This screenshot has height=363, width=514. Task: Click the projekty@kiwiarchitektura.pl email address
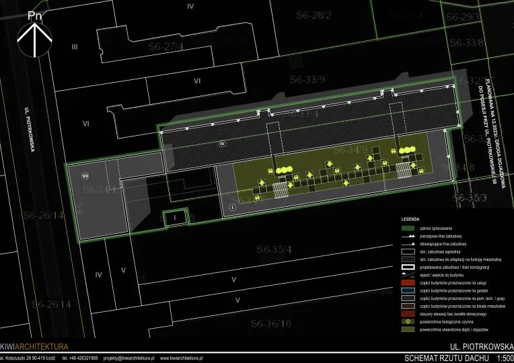tap(129, 358)
